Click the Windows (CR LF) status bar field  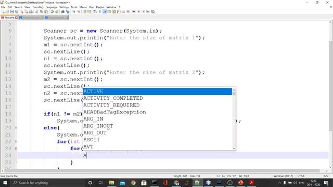click(283, 176)
